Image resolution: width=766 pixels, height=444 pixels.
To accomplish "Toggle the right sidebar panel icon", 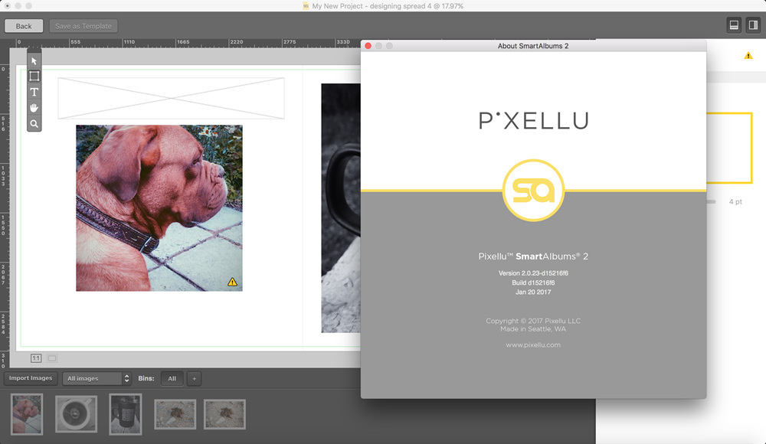I will tap(753, 25).
